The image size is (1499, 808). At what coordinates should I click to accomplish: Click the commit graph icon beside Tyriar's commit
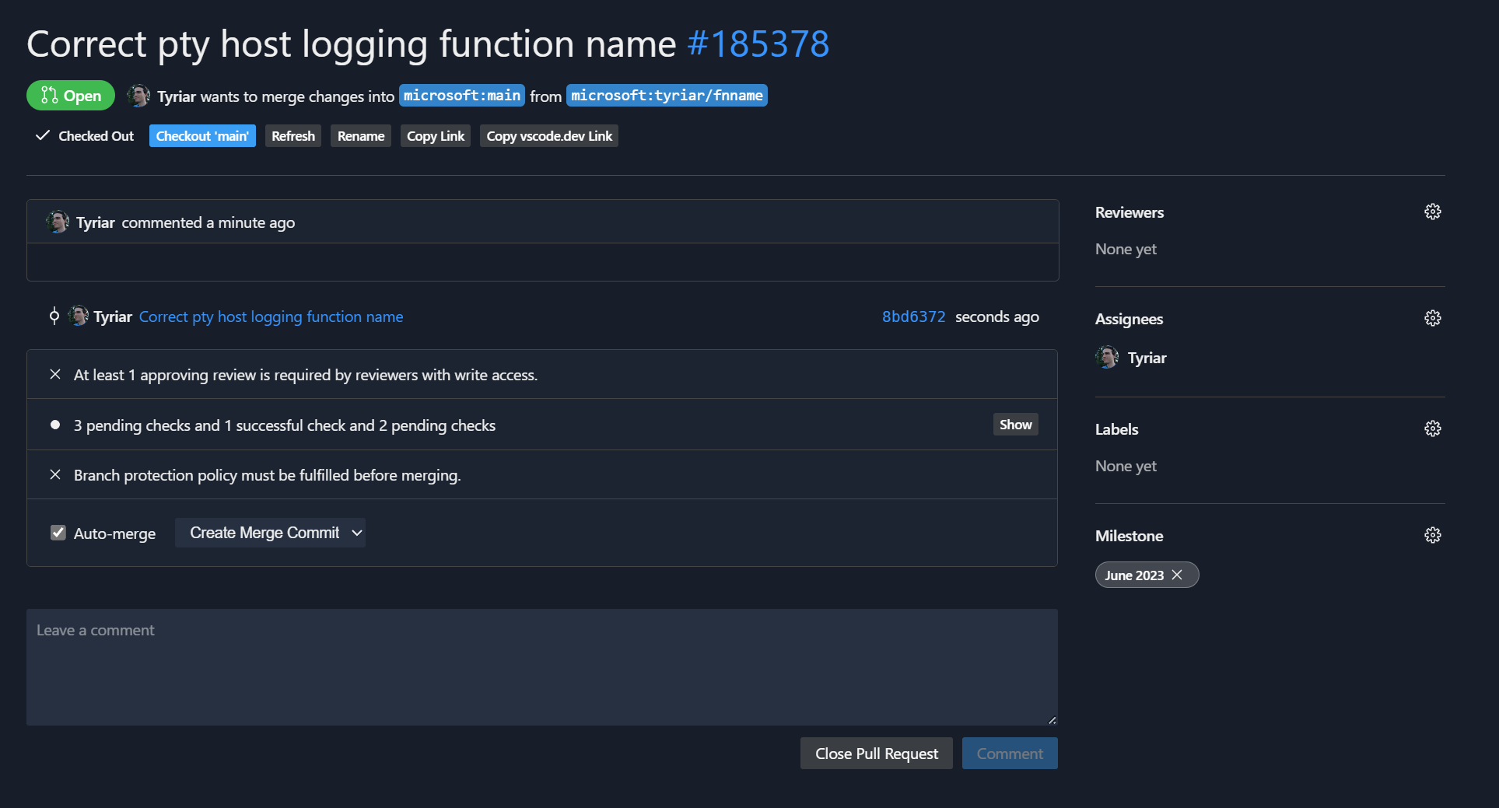[54, 316]
